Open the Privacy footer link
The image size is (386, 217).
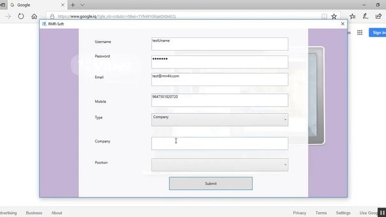(x=299, y=213)
